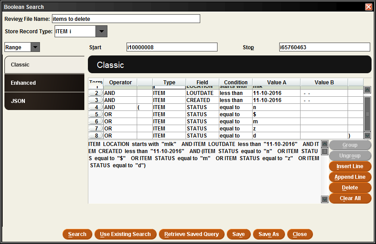This screenshot has height=244, width=376.
Task: Click the Clear All button
Action: coord(350,198)
